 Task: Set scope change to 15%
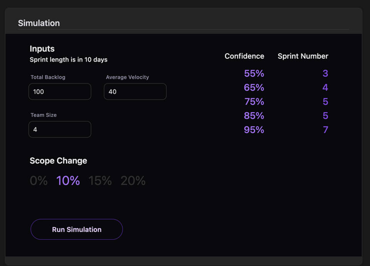(x=100, y=181)
